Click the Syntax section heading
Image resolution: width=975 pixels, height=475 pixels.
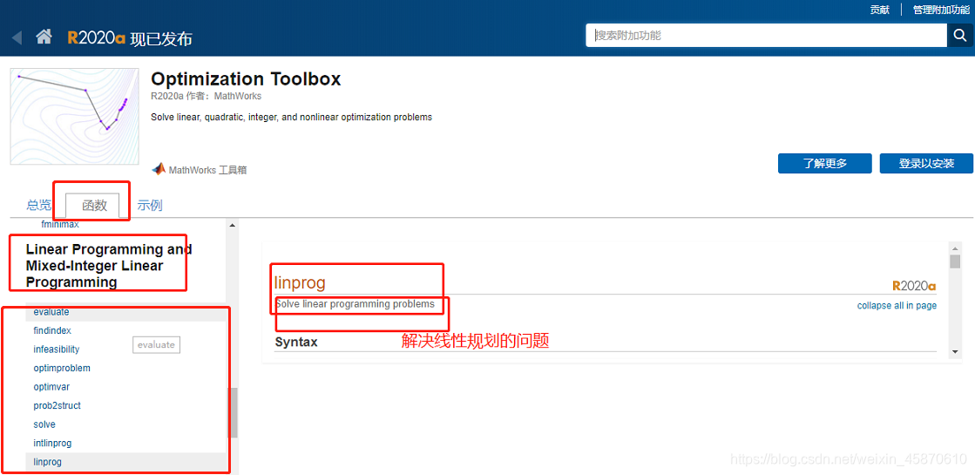click(x=296, y=342)
